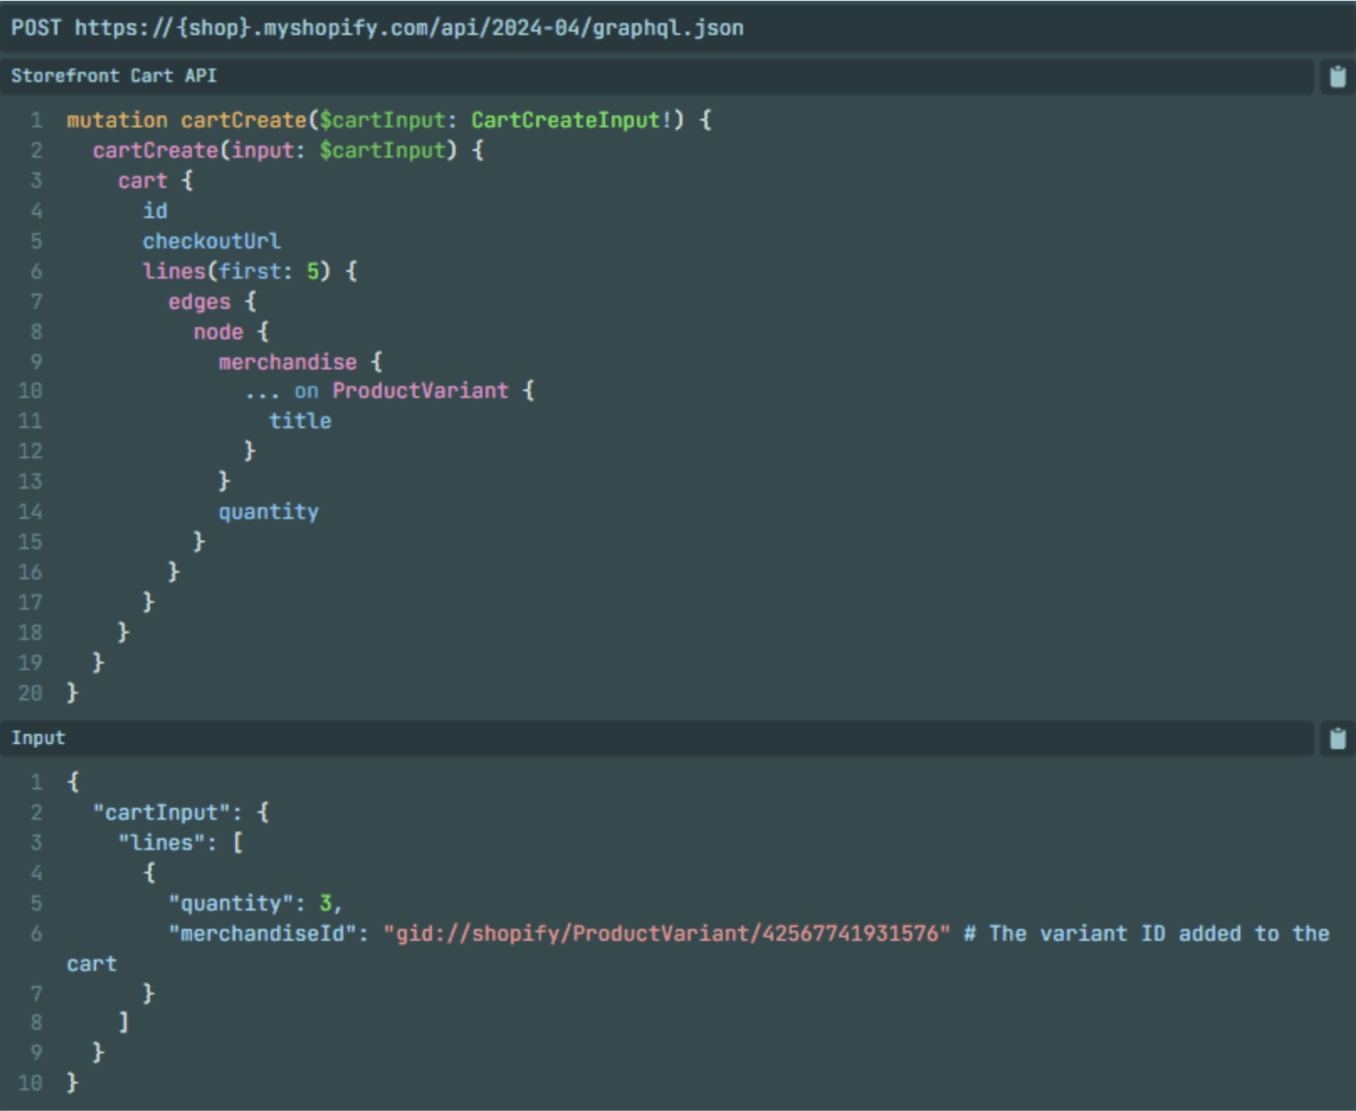Click the CartCreateInput! type name

pos(570,120)
